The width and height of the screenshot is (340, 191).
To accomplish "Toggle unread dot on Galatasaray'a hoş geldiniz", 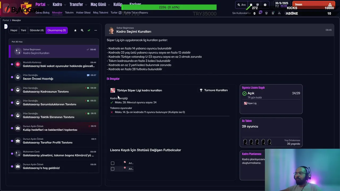I will coord(12,166).
